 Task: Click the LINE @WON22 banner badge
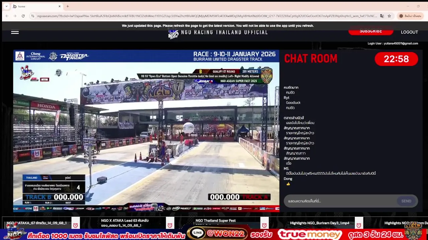point(217,234)
